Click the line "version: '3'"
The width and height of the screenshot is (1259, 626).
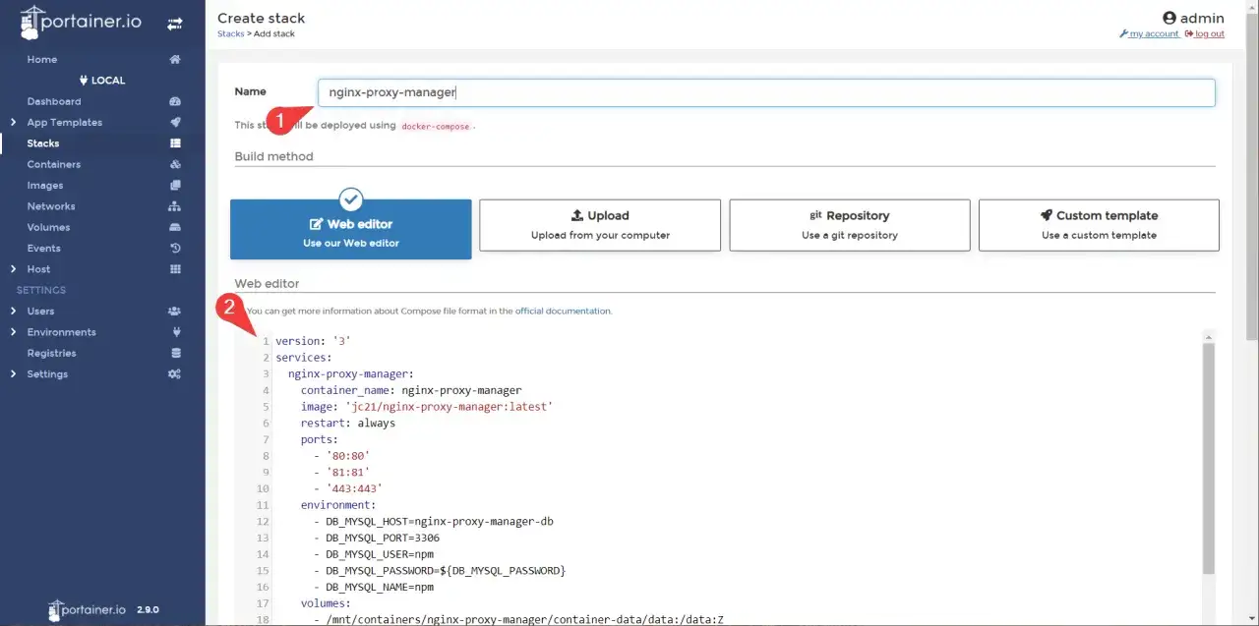[313, 341]
